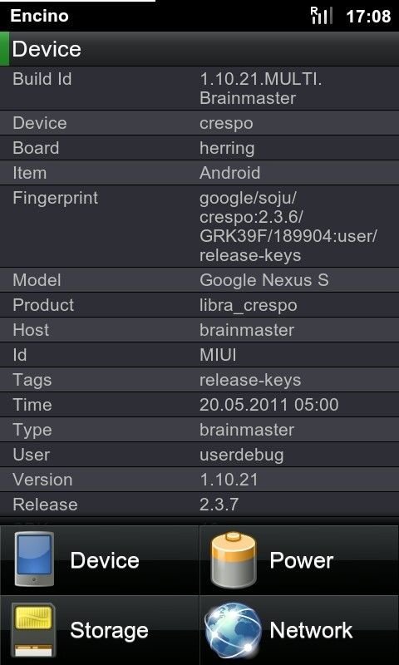Tap the User userdebug row

pos(199,455)
